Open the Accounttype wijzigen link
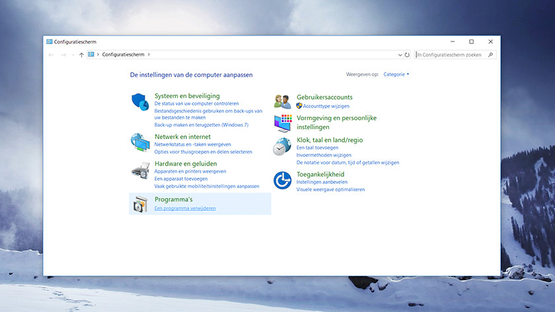Screen dimensions: 555x312 point(326,106)
